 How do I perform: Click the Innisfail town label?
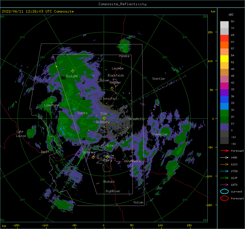pyautogui.click(x=110, y=99)
